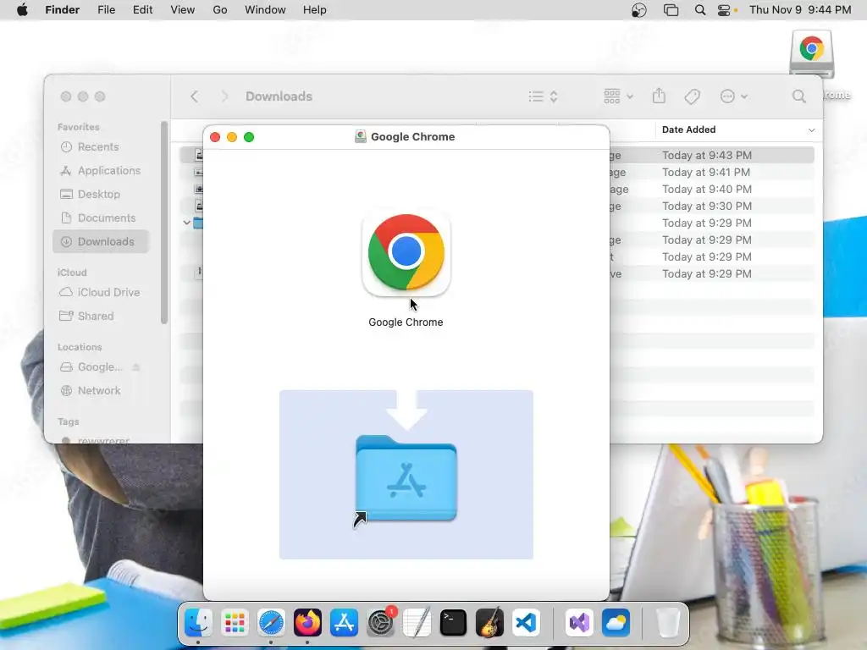Open the Help menu

tap(315, 10)
